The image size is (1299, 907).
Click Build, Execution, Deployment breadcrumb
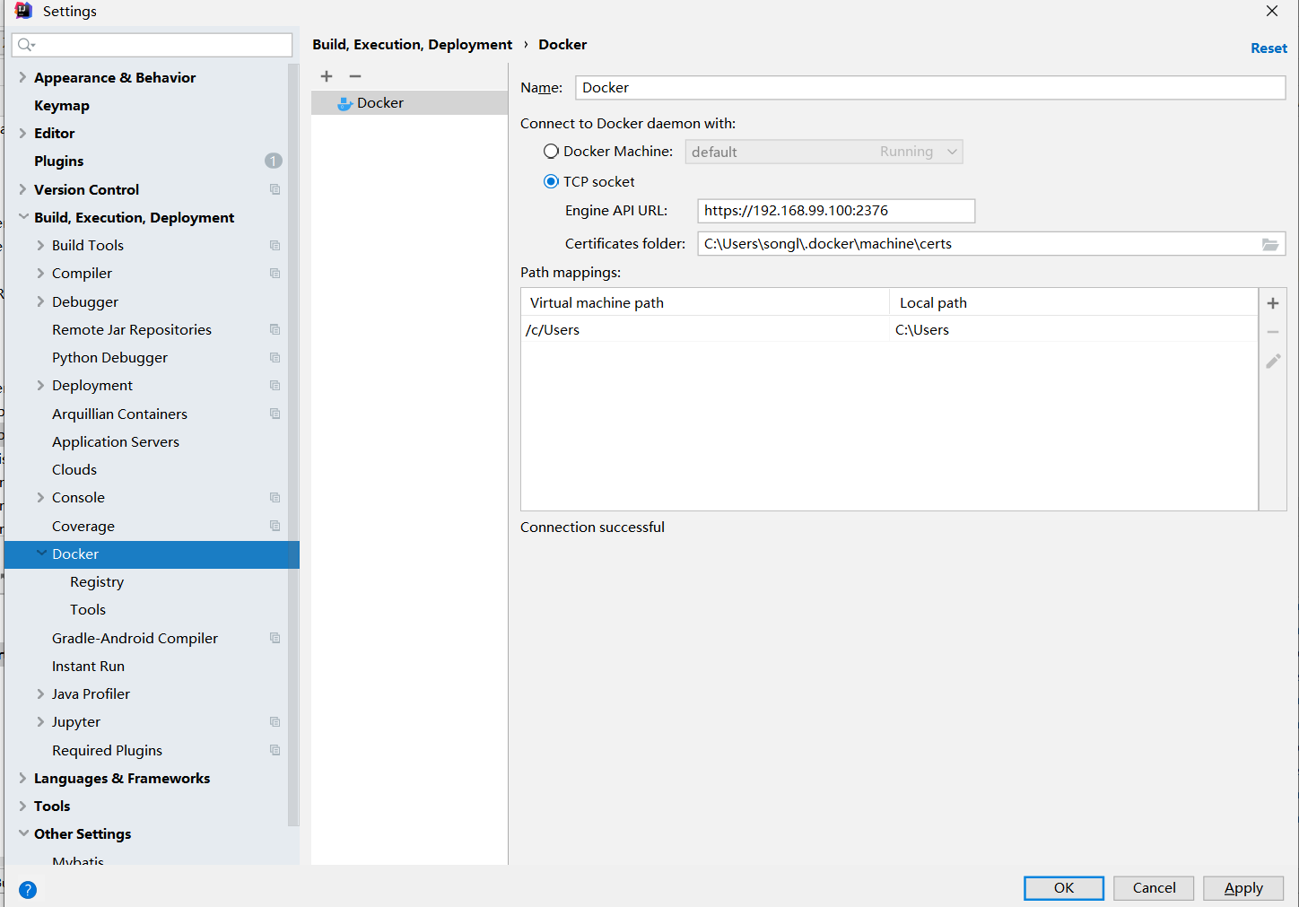pos(413,44)
